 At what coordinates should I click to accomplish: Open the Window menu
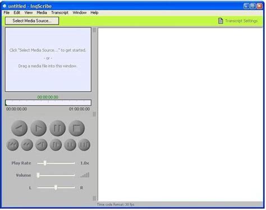pyautogui.click(x=80, y=12)
